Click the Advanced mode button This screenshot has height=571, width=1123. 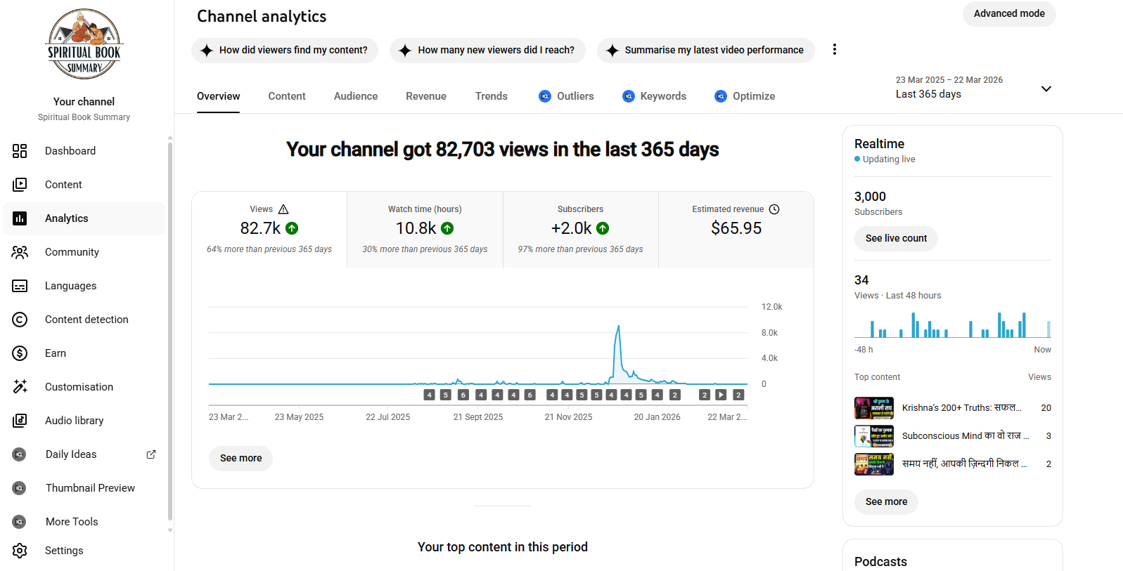[x=1008, y=13]
